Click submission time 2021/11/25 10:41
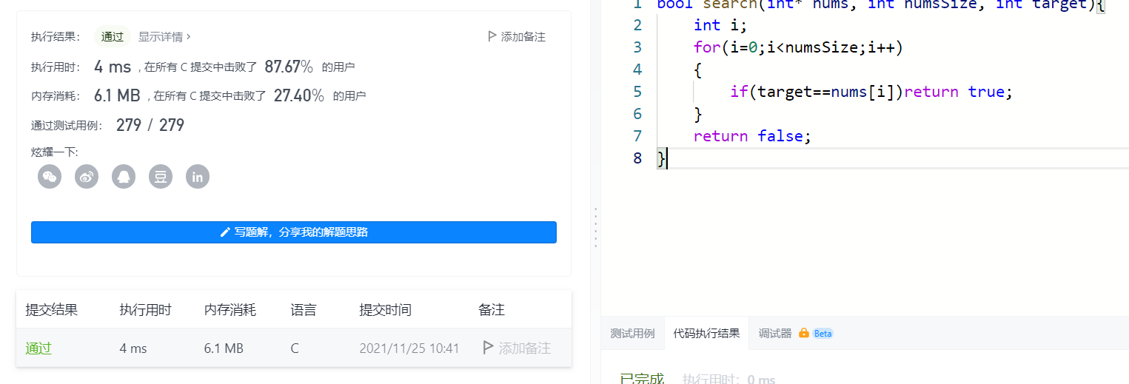This screenshot has width=1129, height=384. pyautogui.click(x=409, y=348)
